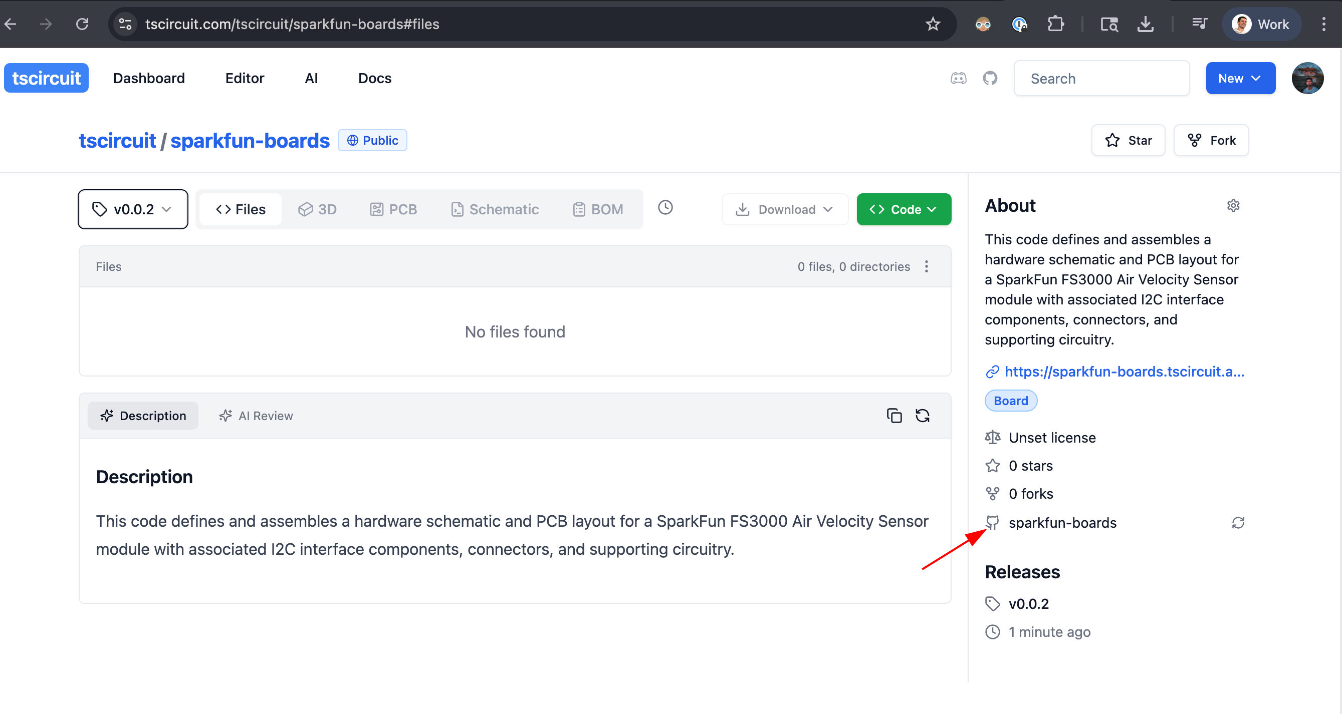Bookmark the page with the star icon

933,24
